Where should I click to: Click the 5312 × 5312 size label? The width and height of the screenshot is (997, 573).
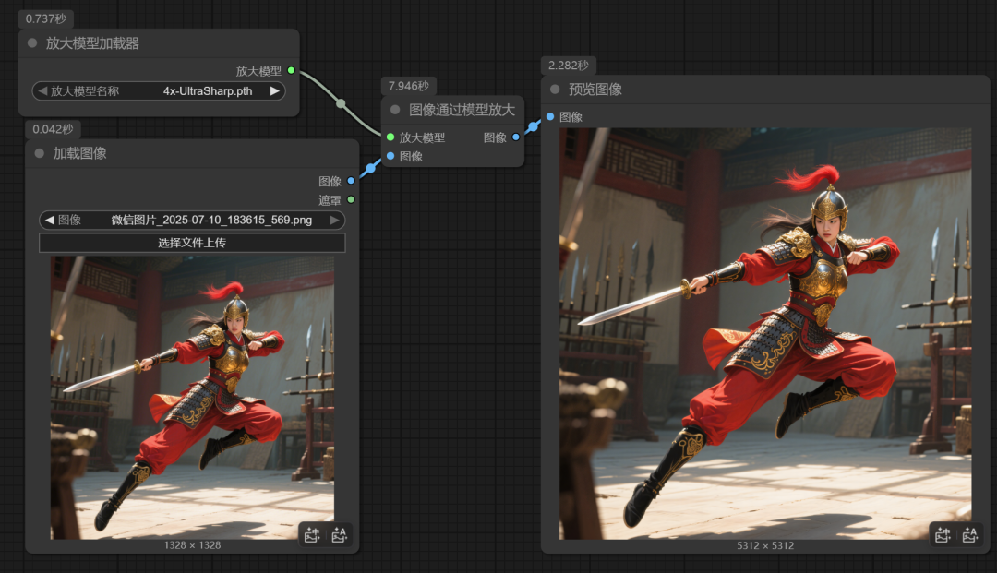(x=765, y=545)
